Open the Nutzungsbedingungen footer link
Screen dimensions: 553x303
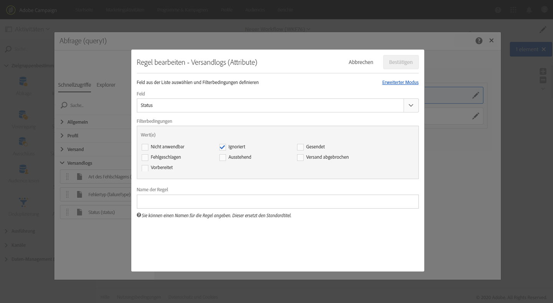pyautogui.click(x=139, y=297)
